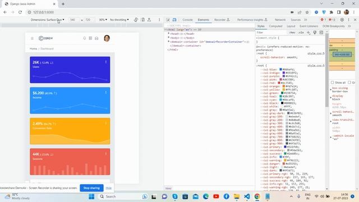Click the hamburger menu in the dashboard
This screenshot has width=359, height=202.
click(x=33, y=38)
